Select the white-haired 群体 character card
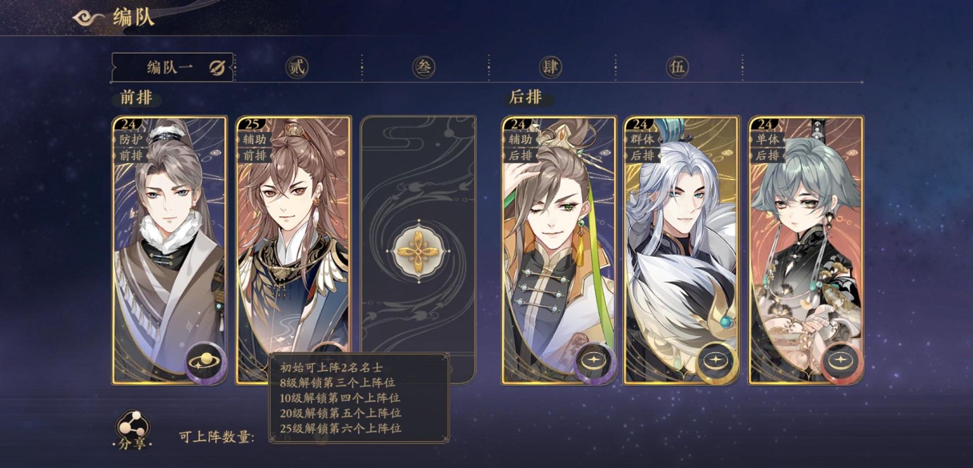 [682, 250]
